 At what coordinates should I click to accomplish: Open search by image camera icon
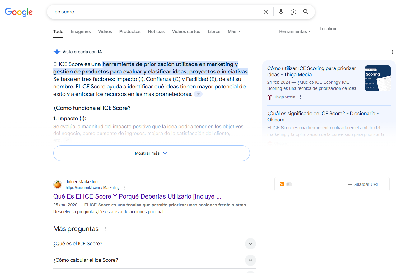click(x=293, y=12)
